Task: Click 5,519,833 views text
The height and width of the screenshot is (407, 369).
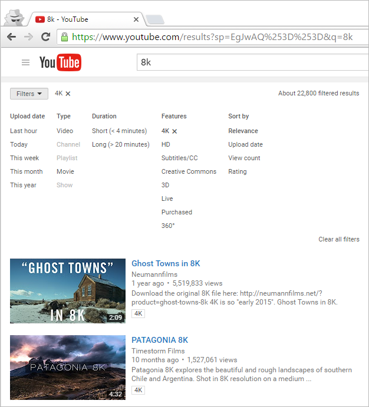Action: 197,283
